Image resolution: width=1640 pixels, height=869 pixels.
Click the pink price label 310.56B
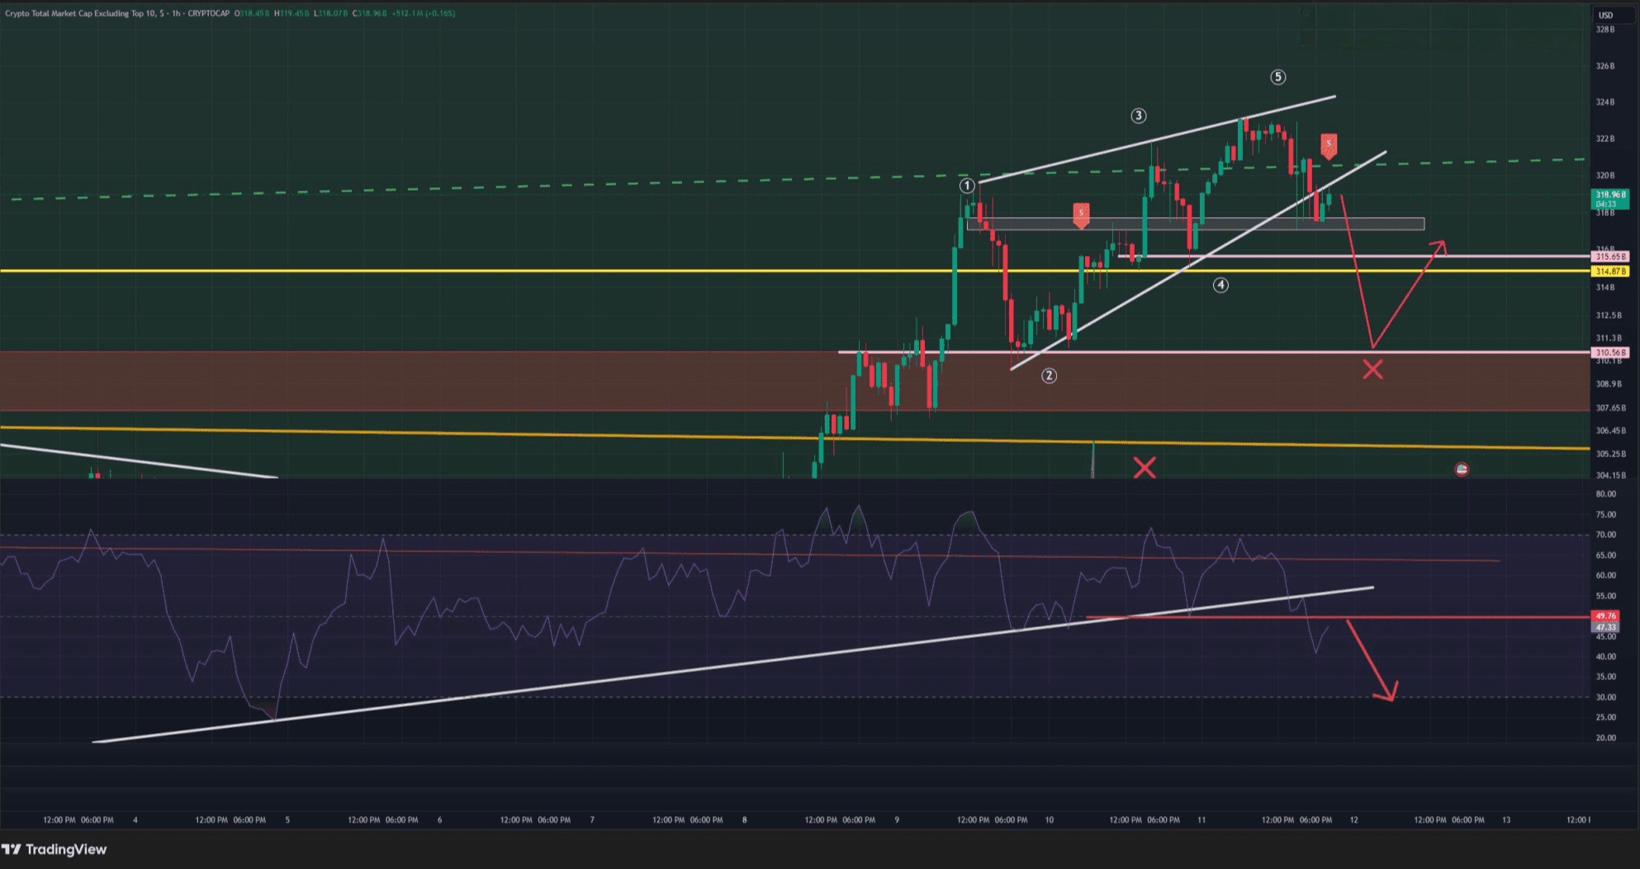1609,352
